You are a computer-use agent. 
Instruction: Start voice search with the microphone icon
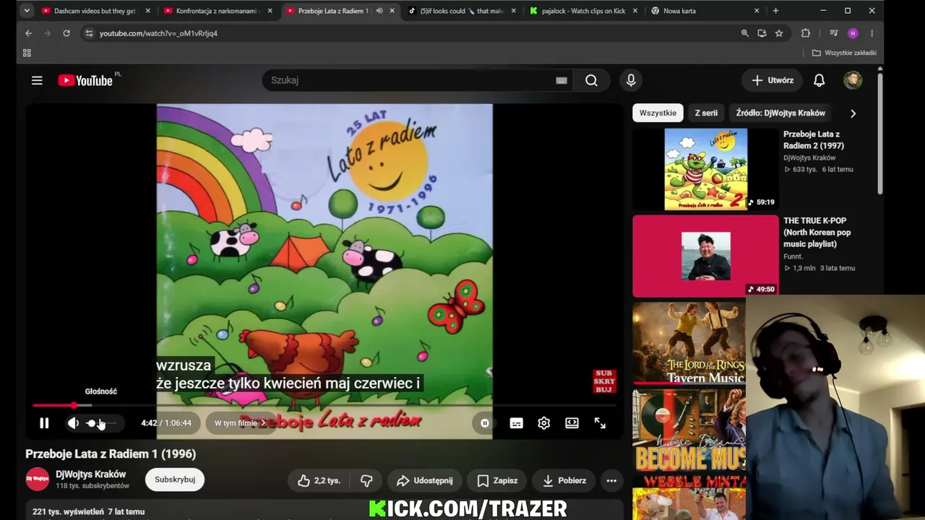631,80
